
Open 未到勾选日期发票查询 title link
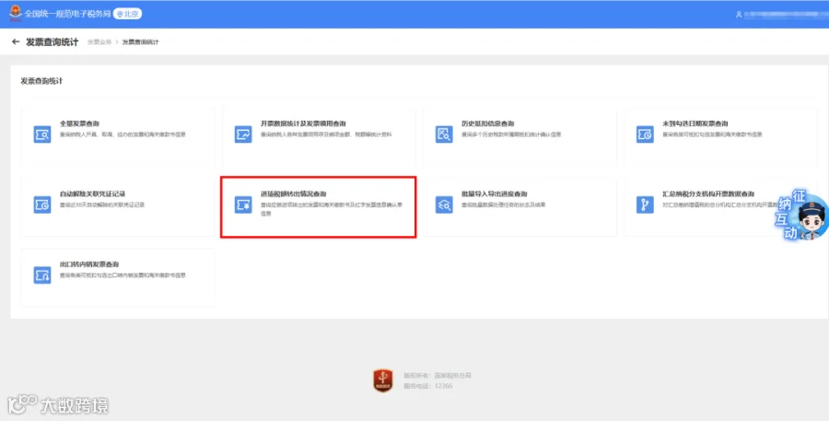[695, 123]
